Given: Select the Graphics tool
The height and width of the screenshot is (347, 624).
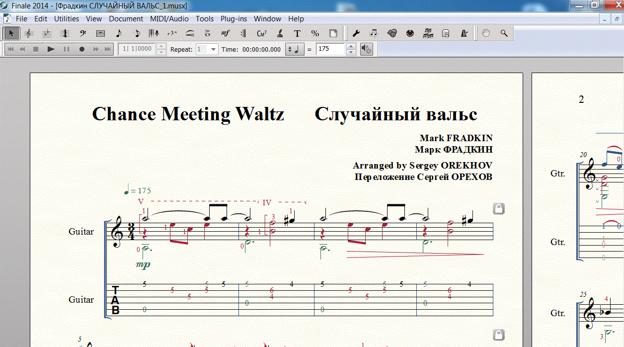Looking at the screenshot, I should point(392,33).
